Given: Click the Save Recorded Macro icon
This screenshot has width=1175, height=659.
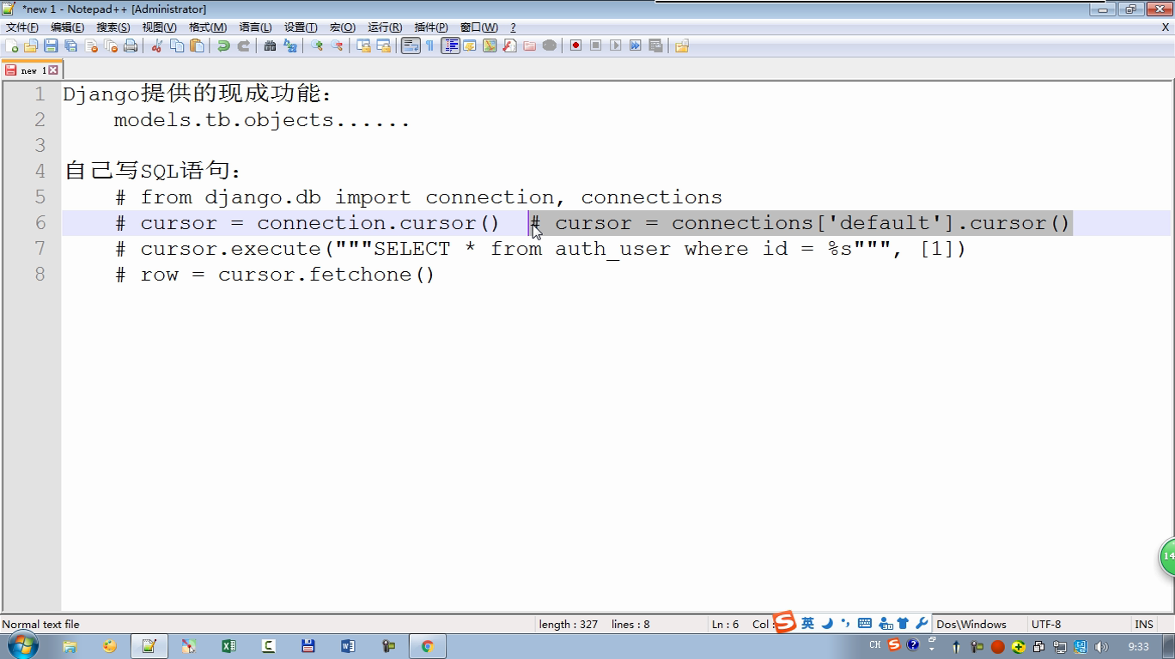Looking at the screenshot, I should click(x=655, y=45).
